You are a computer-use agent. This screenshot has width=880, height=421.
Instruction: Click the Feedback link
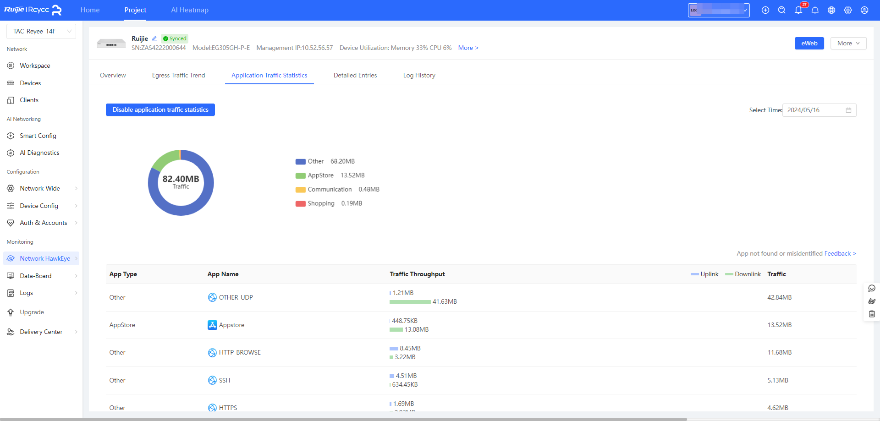tap(840, 253)
